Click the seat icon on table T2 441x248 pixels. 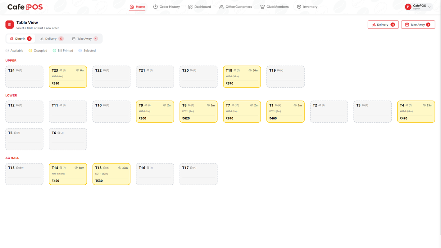[x=320, y=105]
